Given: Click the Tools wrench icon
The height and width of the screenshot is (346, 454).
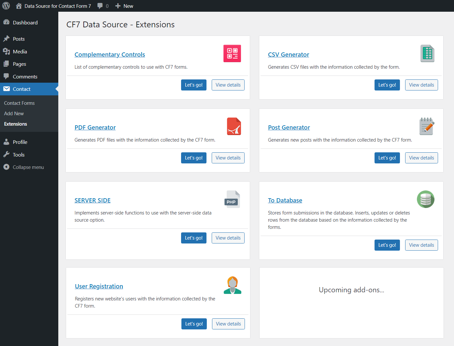Looking at the screenshot, I should (x=6, y=155).
